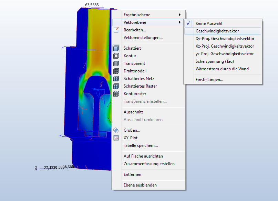Select Wärmestrom durch die Wand

(x=223, y=69)
